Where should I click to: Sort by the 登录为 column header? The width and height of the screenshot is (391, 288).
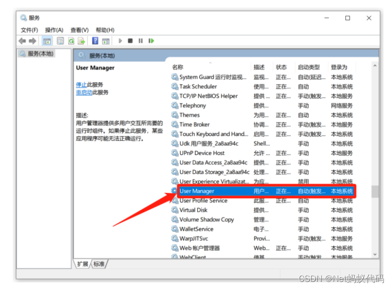(x=339, y=67)
